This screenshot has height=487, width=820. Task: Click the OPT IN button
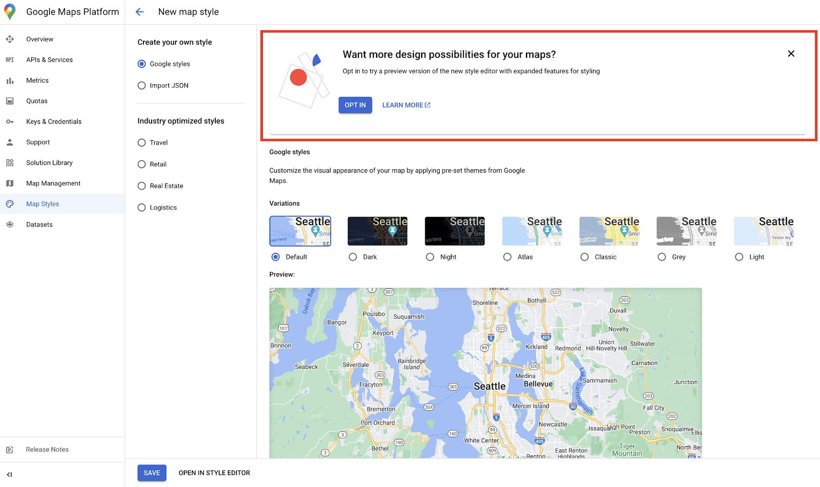click(355, 105)
